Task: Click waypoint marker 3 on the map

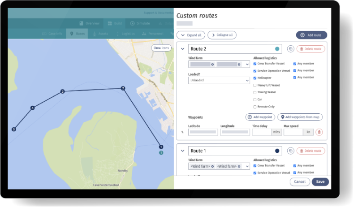Action: pyautogui.click(x=62, y=91)
